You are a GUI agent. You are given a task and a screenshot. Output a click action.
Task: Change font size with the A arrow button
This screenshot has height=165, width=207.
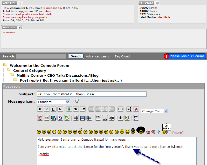tap(129, 109)
